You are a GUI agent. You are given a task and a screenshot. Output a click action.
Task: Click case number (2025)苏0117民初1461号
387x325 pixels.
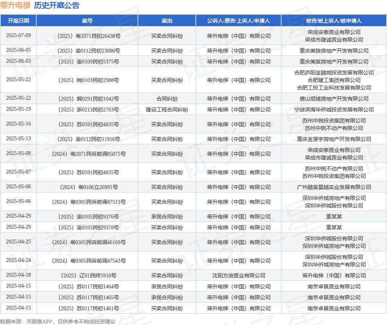[88, 308]
